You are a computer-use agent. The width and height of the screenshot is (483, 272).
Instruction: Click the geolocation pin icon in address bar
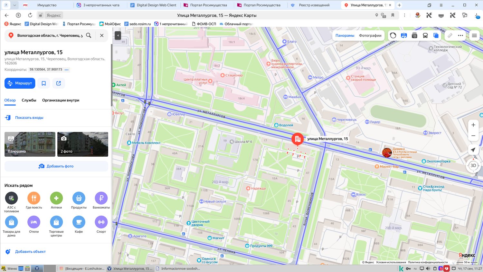click(376, 15)
